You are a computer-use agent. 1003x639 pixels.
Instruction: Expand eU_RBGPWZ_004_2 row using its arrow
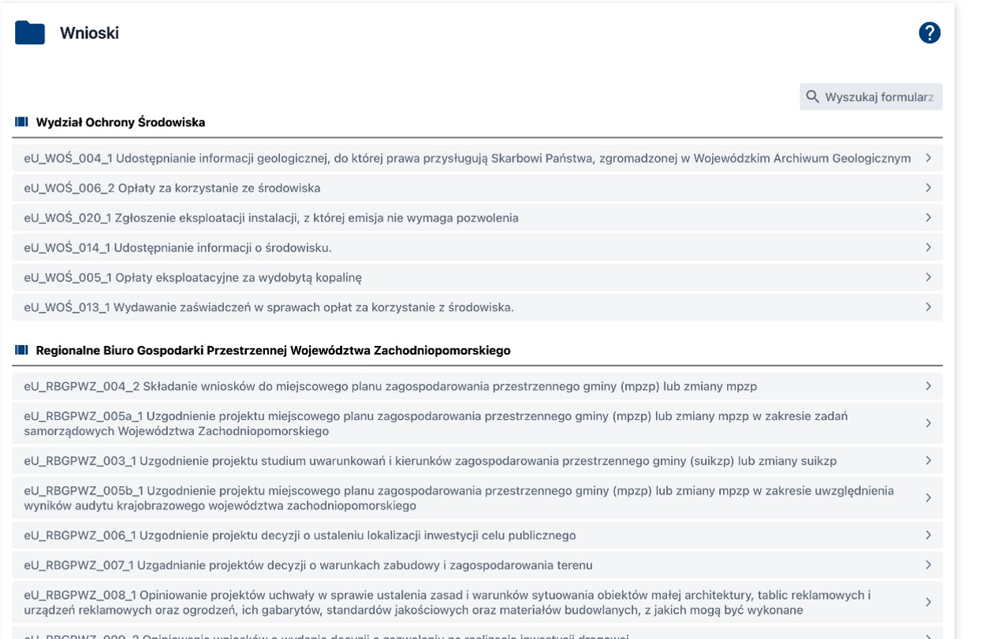coord(928,386)
